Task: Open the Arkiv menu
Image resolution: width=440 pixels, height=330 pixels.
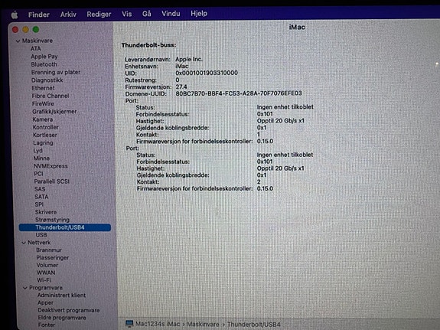Action: point(68,15)
